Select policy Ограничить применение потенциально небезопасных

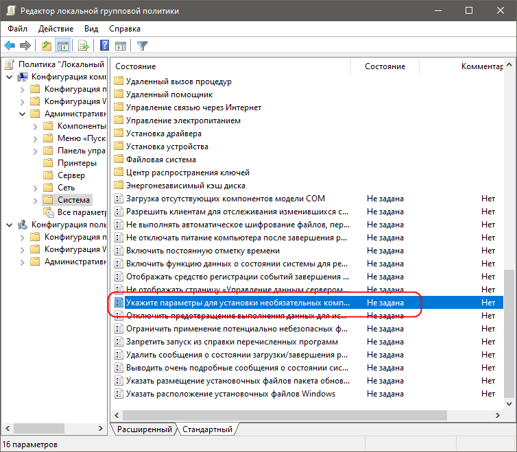307,329
